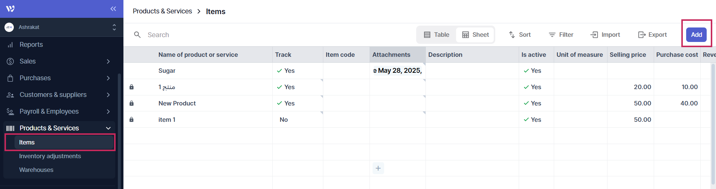Focus the Search input field

tap(224, 35)
